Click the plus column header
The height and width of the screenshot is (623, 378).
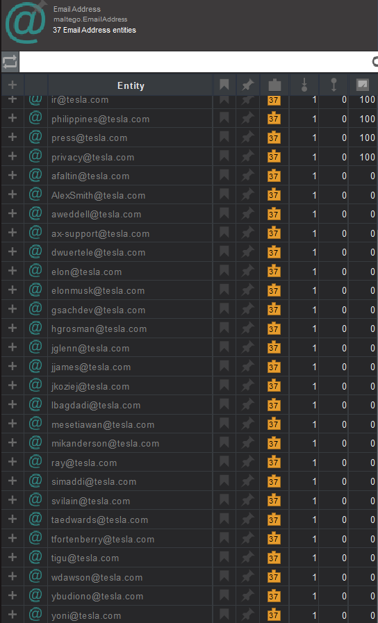click(13, 85)
